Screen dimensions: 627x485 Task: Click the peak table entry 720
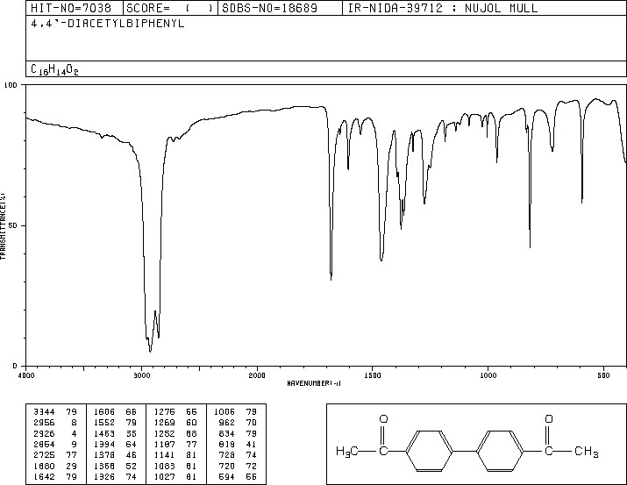coord(227,466)
